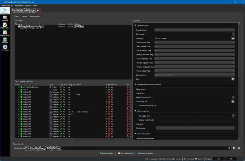The width and height of the screenshot is (245, 161).
Task: Browse for a Tags file
Action: (233, 79)
